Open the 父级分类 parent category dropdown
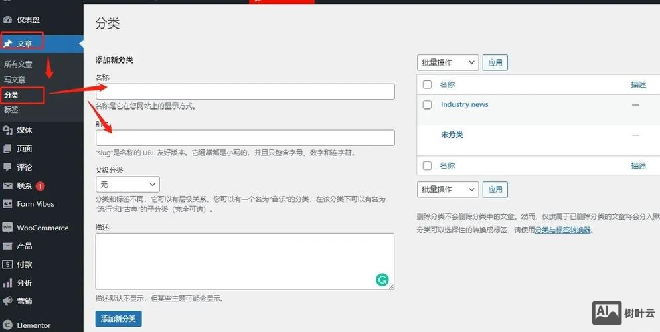This screenshot has width=660, height=332. coord(127,185)
